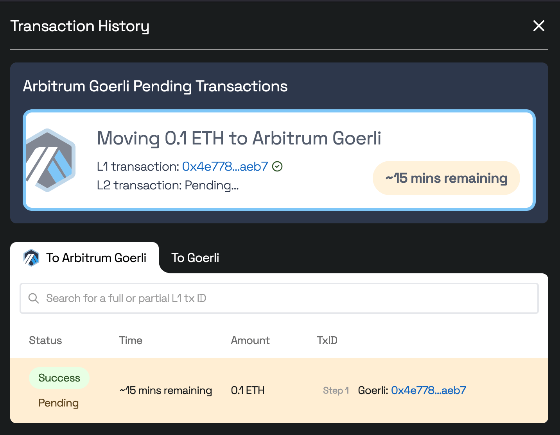This screenshot has height=435, width=560.
Task: Click the Arbitrum hexagon logo in the transaction list header
Action: pyautogui.click(x=32, y=258)
